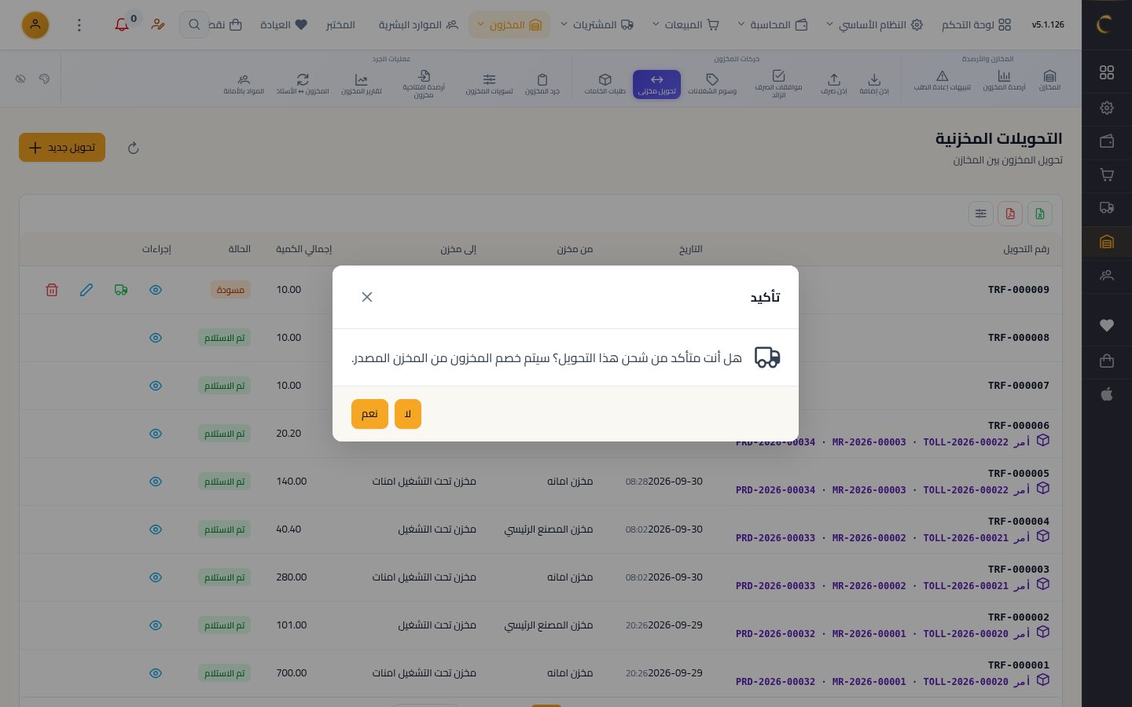Click the لا button to cancel
Image resolution: width=1132 pixels, height=707 pixels.
coord(408,414)
